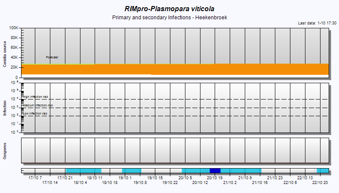Click the cyan wetness segment near 19/10 1
Viewport: 339px width, 193px height.
(132, 171)
